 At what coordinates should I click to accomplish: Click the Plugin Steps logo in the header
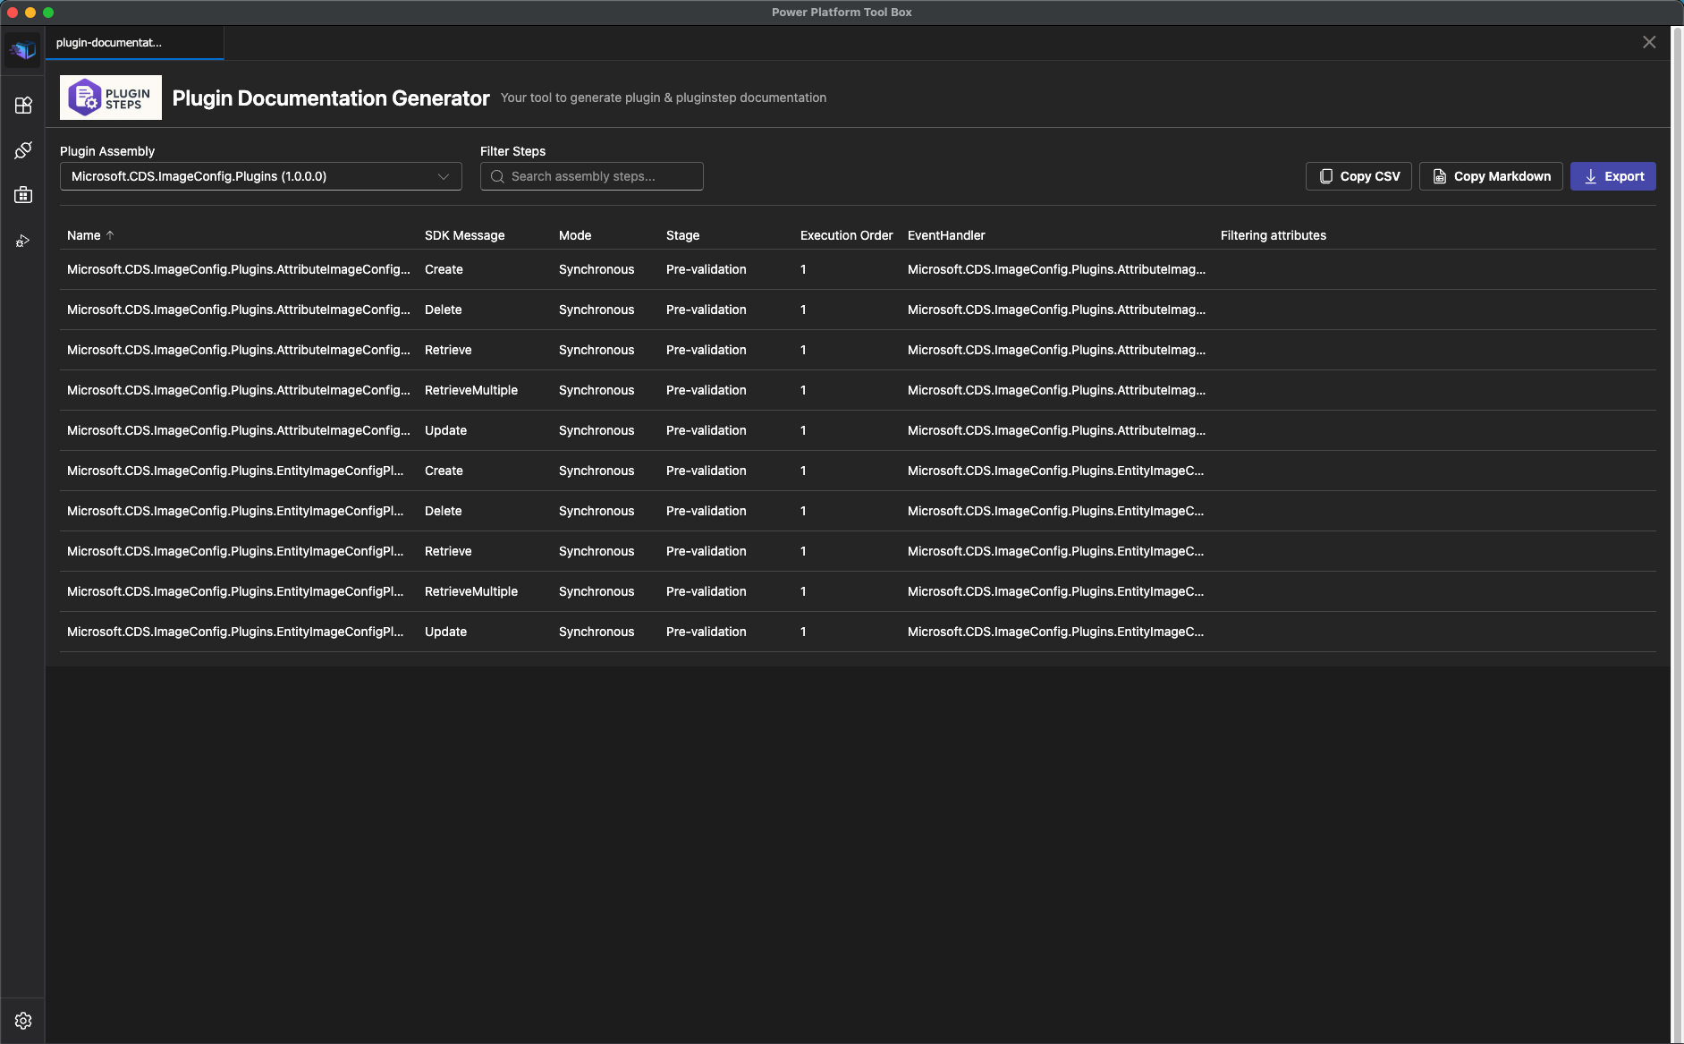click(109, 97)
